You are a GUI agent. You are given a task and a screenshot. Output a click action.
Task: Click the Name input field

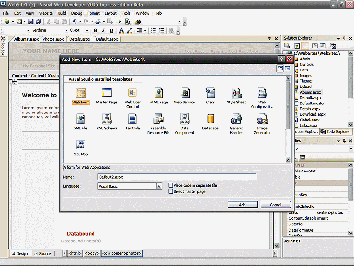(x=177, y=177)
